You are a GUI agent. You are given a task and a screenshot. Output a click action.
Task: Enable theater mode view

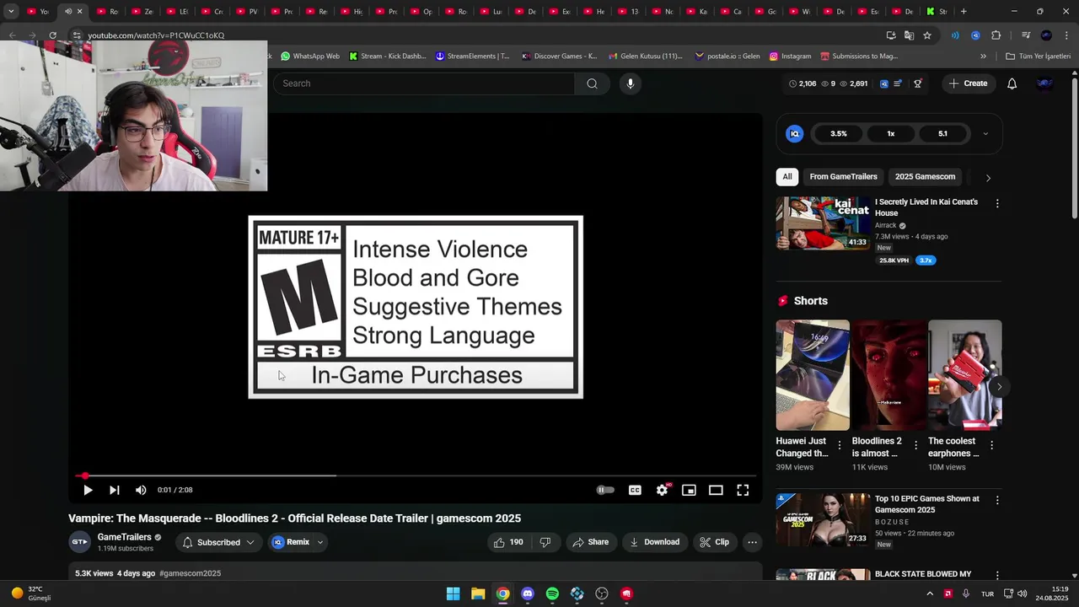pos(716,490)
